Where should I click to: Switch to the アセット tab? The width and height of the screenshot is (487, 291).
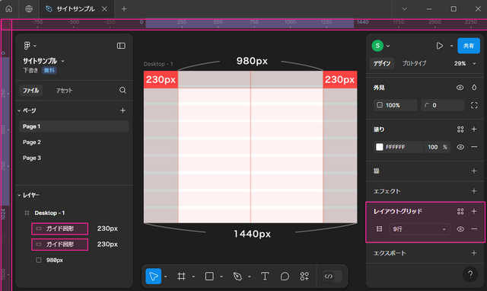[64, 91]
